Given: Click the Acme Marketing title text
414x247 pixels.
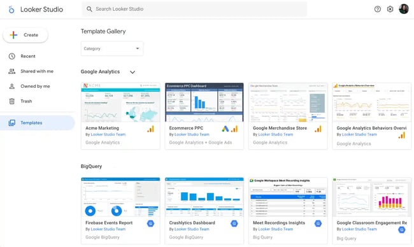Looking at the screenshot, I should click(x=102, y=128).
